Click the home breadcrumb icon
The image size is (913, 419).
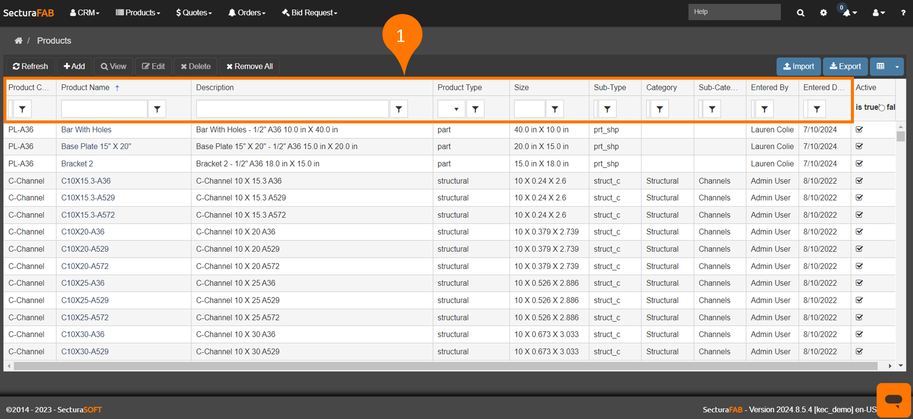coord(18,41)
